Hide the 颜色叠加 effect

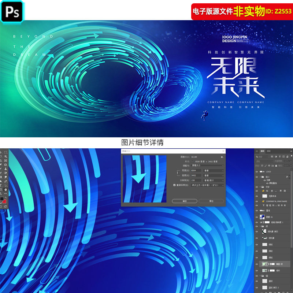pos(267,183)
